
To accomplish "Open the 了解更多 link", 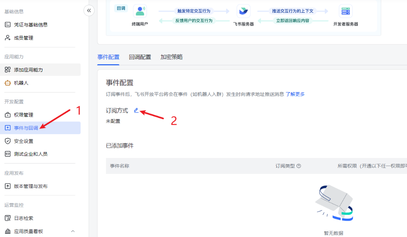I will point(295,94).
